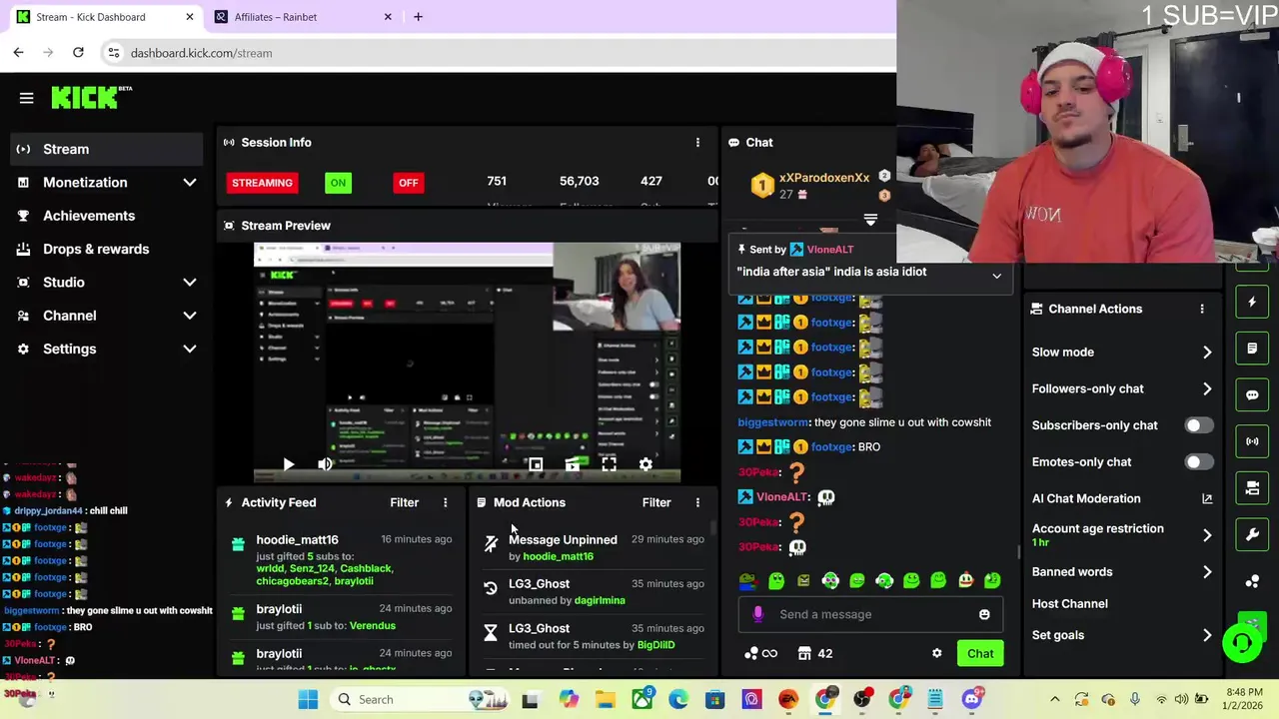Switch to Affiliates – Rainbet tab
This screenshot has height=719, width=1279.
click(x=303, y=17)
